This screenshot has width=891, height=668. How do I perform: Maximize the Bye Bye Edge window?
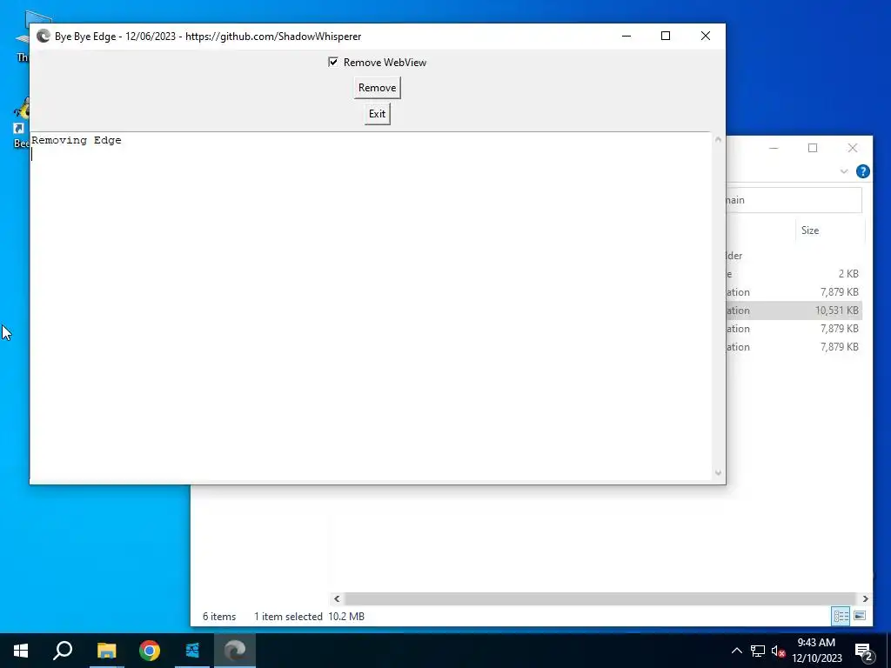[x=666, y=36]
